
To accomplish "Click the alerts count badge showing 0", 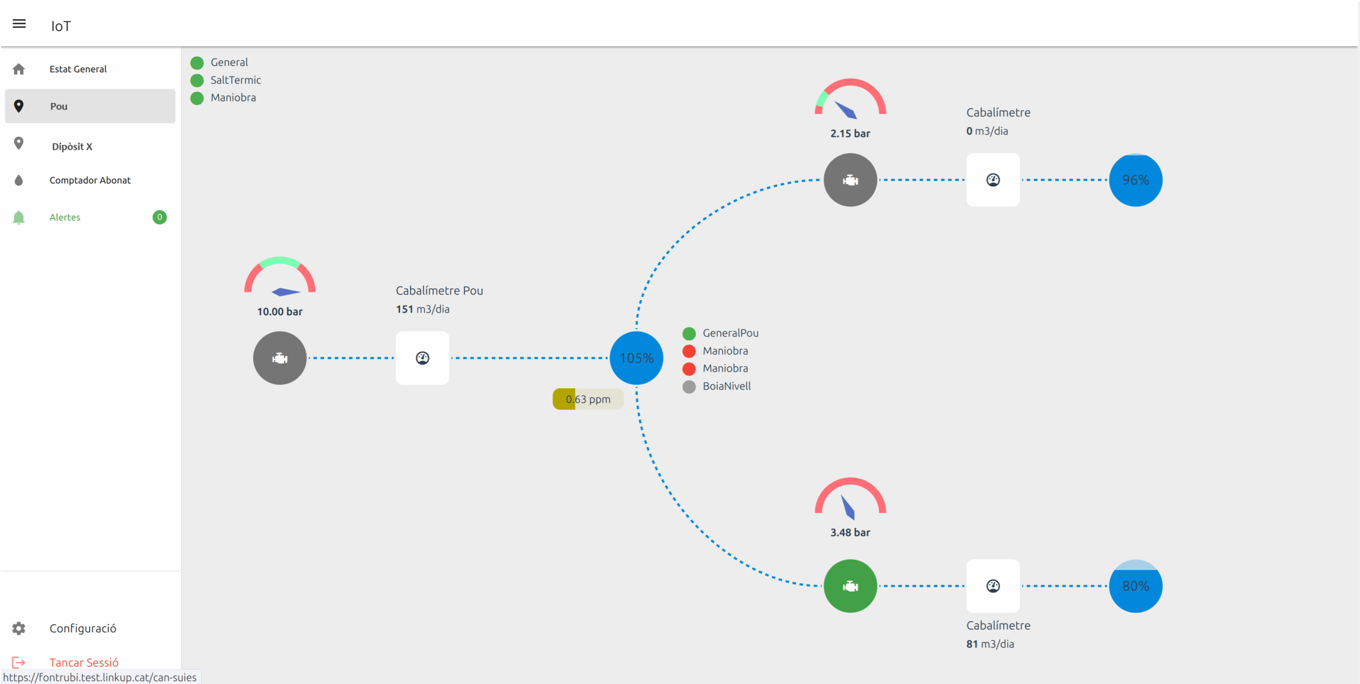I will [x=159, y=217].
